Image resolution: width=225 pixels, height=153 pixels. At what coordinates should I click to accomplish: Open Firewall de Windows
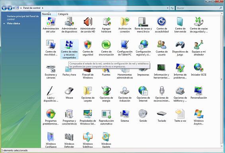(x=88, y=74)
